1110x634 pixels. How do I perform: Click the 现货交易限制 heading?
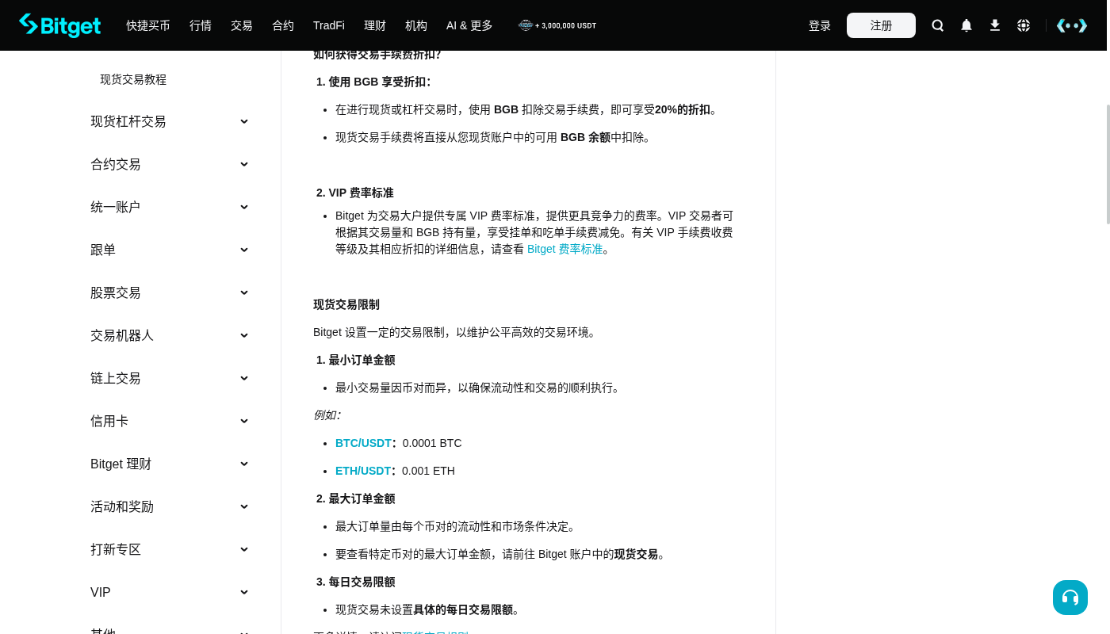(346, 304)
